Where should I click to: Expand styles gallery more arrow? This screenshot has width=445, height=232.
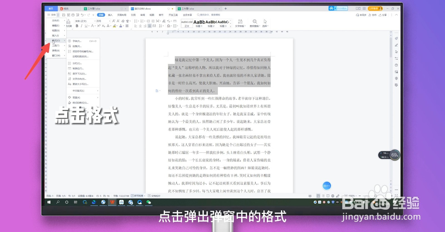pos(231,26)
